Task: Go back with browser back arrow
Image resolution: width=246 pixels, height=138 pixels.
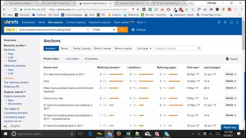Action: 4,9
